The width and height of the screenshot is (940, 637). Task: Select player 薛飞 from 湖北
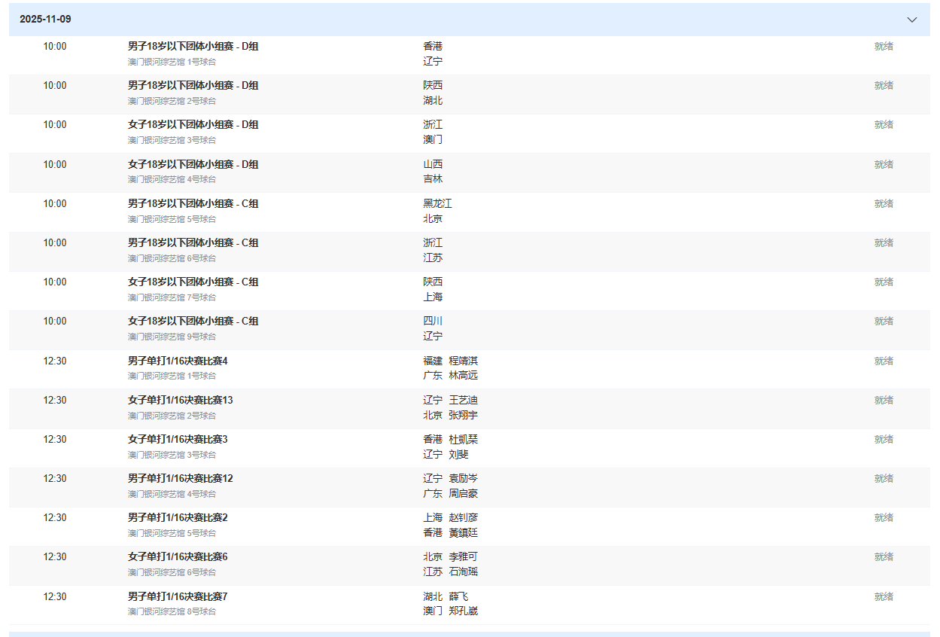458,597
